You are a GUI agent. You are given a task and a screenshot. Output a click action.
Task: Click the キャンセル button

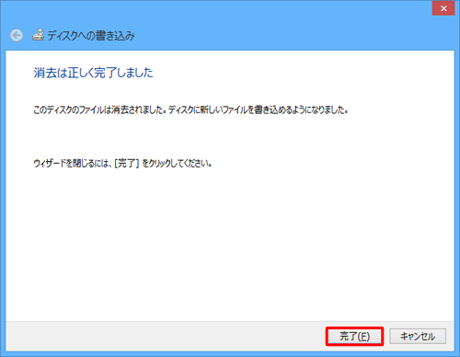pyautogui.click(x=418, y=337)
